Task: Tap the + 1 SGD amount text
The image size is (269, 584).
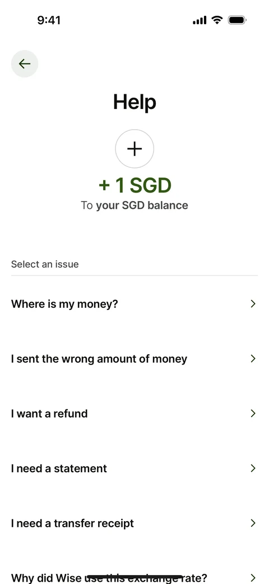Action: [x=135, y=185]
